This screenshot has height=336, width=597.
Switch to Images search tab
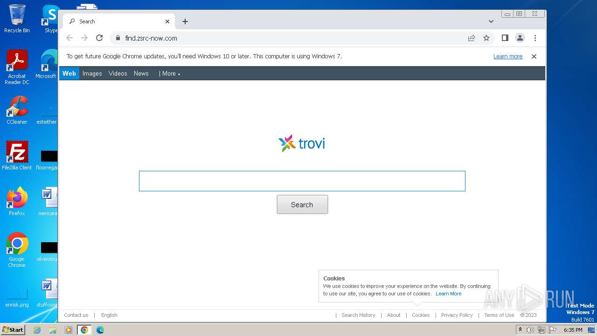click(x=92, y=73)
